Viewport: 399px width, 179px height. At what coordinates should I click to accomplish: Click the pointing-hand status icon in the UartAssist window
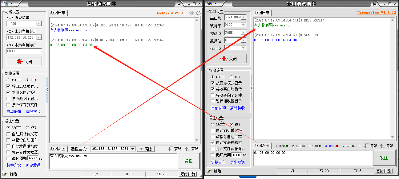point(209,171)
